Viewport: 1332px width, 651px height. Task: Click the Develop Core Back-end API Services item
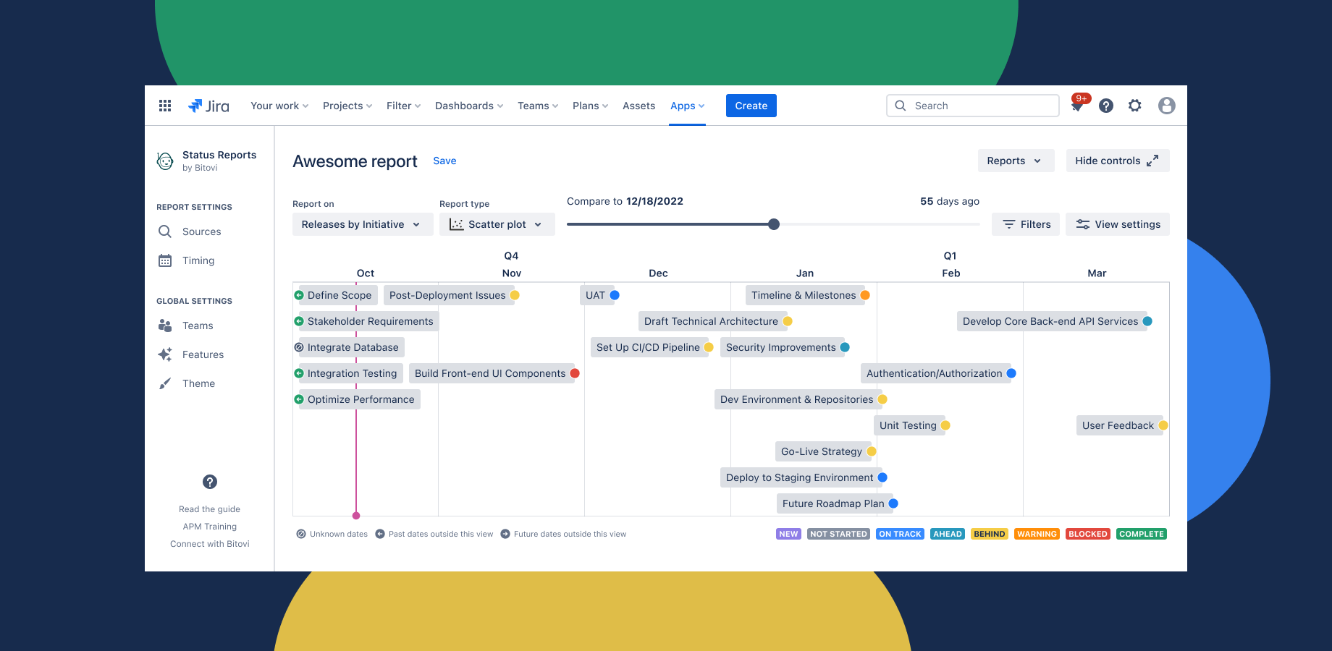1052,321
